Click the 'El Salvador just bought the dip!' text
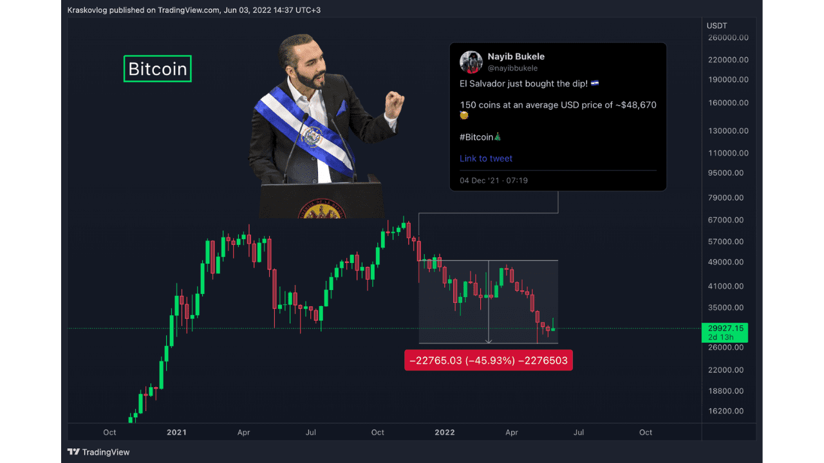824x463 pixels. click(523, 84)
